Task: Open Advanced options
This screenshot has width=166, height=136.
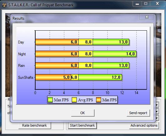Action: [144, 125]
